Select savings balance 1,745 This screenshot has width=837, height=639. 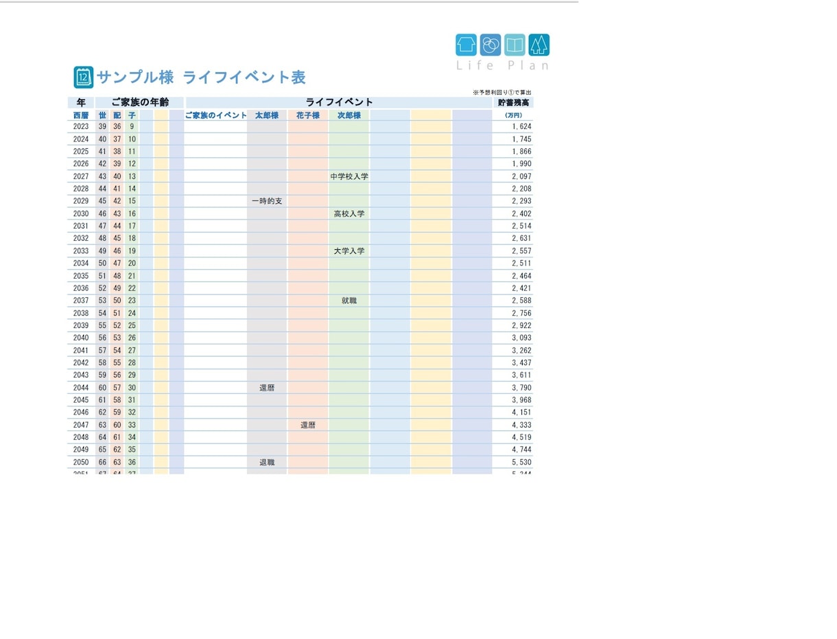point(521,139)
